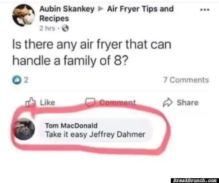Click the Comment button label
Image resolution: width=219 pixels, height=183 pixels.
click(x=117, y=102)
